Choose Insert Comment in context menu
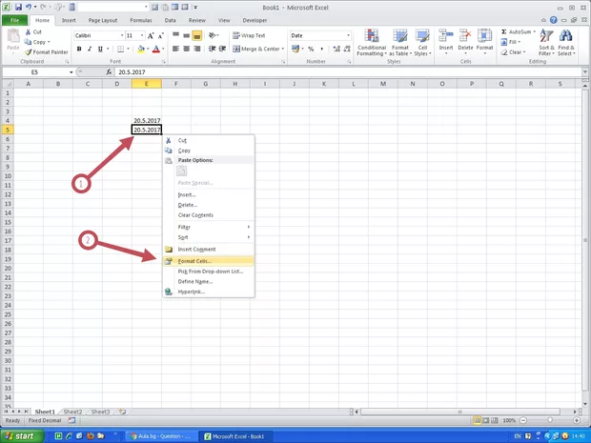591x443 pixels. click(x=209, y=250)
